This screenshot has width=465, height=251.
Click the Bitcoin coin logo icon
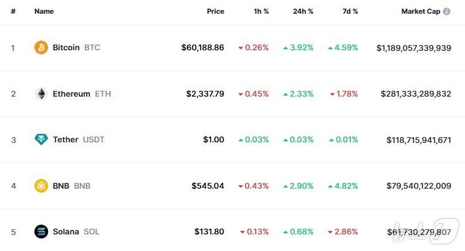(41, 47)
